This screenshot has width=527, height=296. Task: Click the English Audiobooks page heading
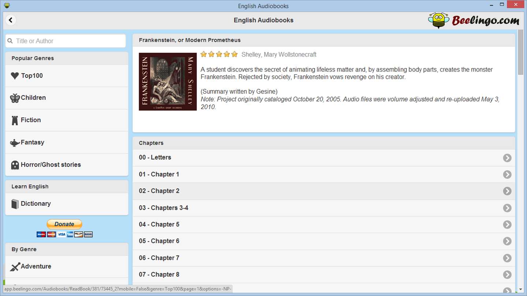pyautogui.click(x=263, y=20)
